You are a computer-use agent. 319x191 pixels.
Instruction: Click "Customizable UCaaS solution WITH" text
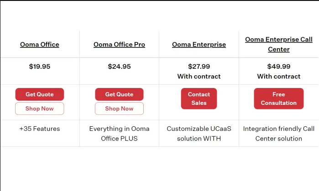[199, 134]
